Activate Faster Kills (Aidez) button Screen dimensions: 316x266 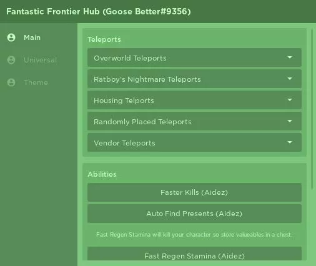click(x=194, y=192)
